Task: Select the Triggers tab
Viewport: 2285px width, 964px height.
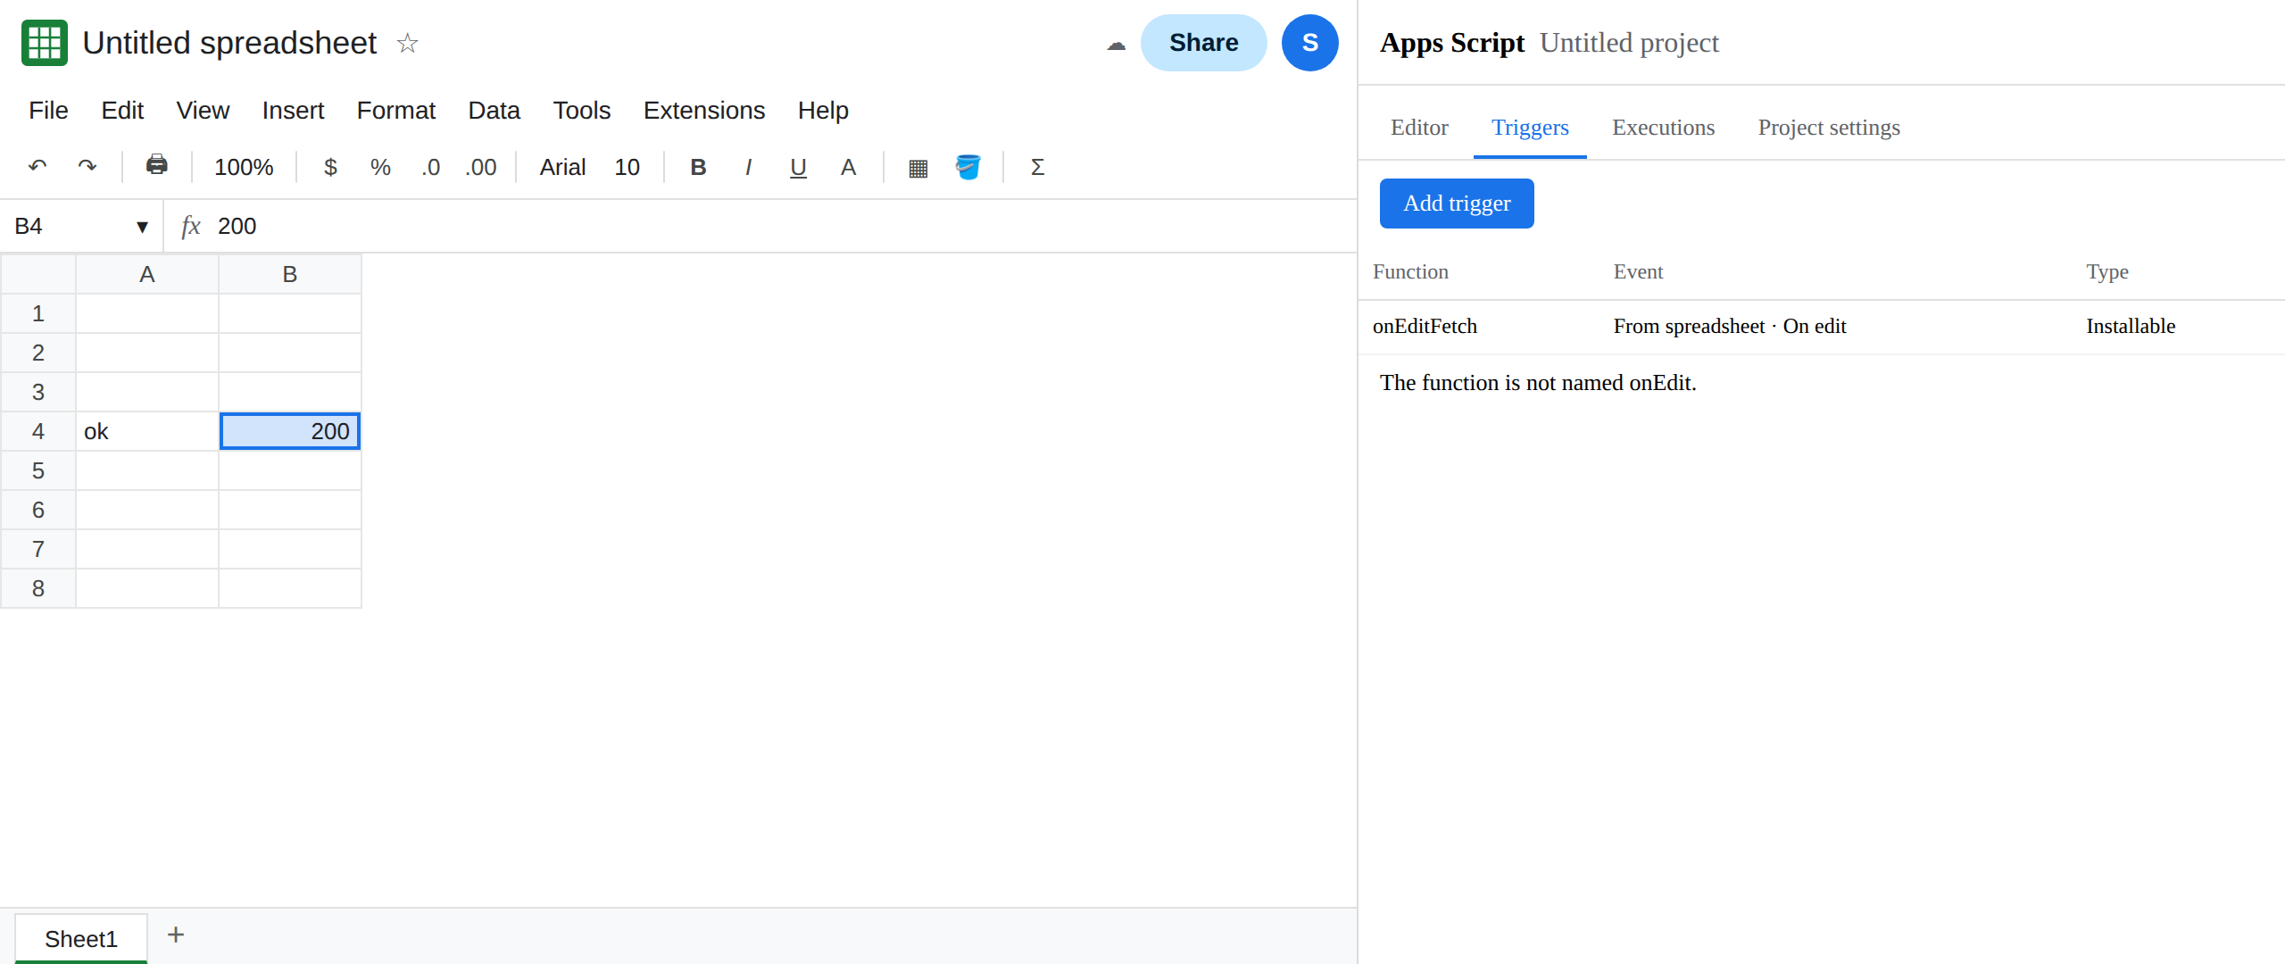Action: click(x=1530, y=128)
